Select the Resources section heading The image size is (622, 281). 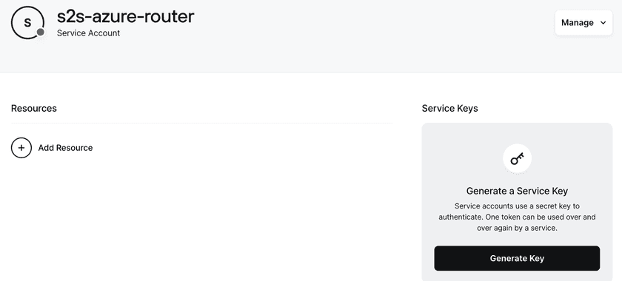click(x=34, y=108)
